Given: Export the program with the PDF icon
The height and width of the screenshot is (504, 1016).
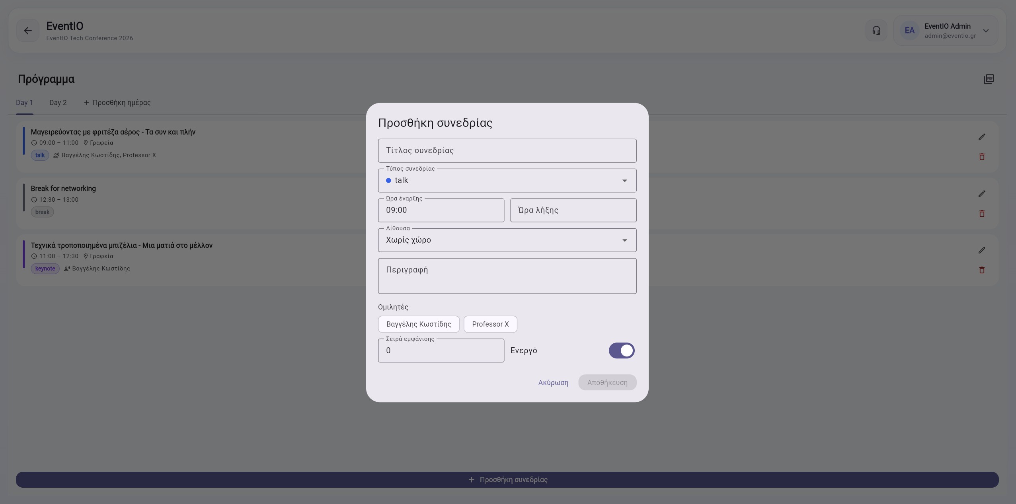Looking at the screenshot, I should click(x=989, y=79).
